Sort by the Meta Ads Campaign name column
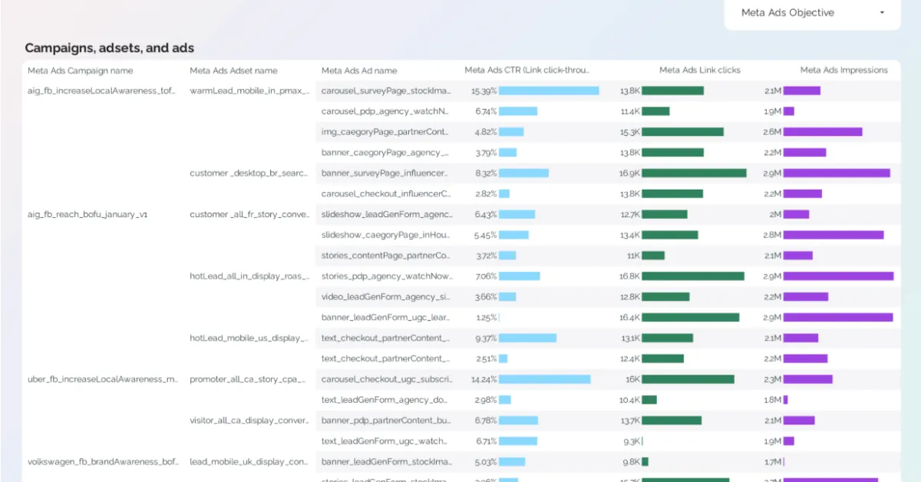This screenshot has height=482, width=921. tap(80, 70)
